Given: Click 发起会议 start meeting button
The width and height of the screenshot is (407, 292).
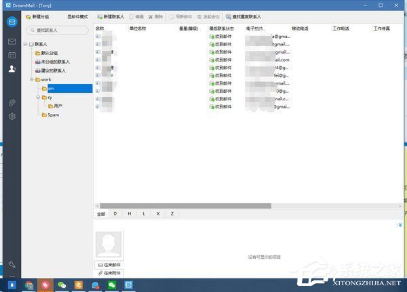Looking at the screenshot, I should 208,17.
